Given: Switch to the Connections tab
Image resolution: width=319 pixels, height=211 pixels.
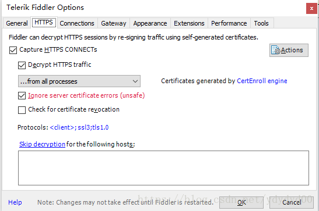Looking at the screenshot, I should (77, 23).
